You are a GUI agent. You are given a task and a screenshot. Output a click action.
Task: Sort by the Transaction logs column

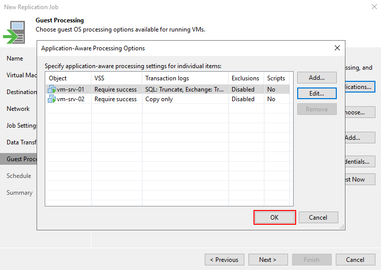pyautogui.click(x=185, y=78)
